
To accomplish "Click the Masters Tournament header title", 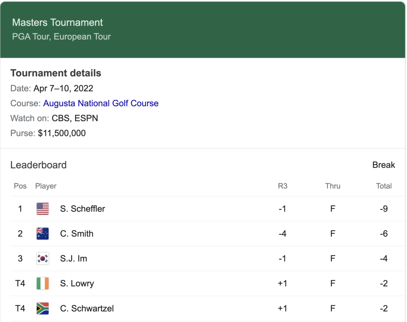I will (58, 23).
